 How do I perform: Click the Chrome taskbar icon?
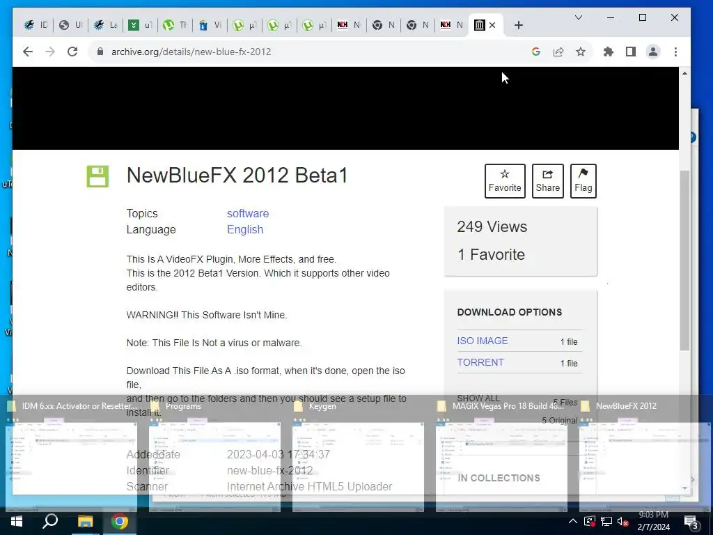click(x=120, y=522)
